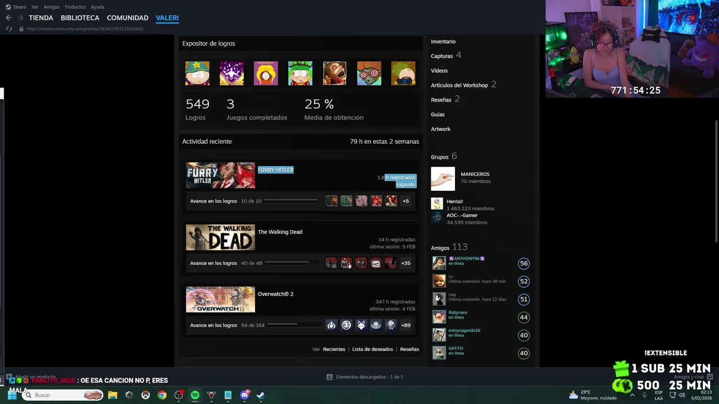
Task: Open the pink princess achievement in the showcase
Action: point(266,74)
